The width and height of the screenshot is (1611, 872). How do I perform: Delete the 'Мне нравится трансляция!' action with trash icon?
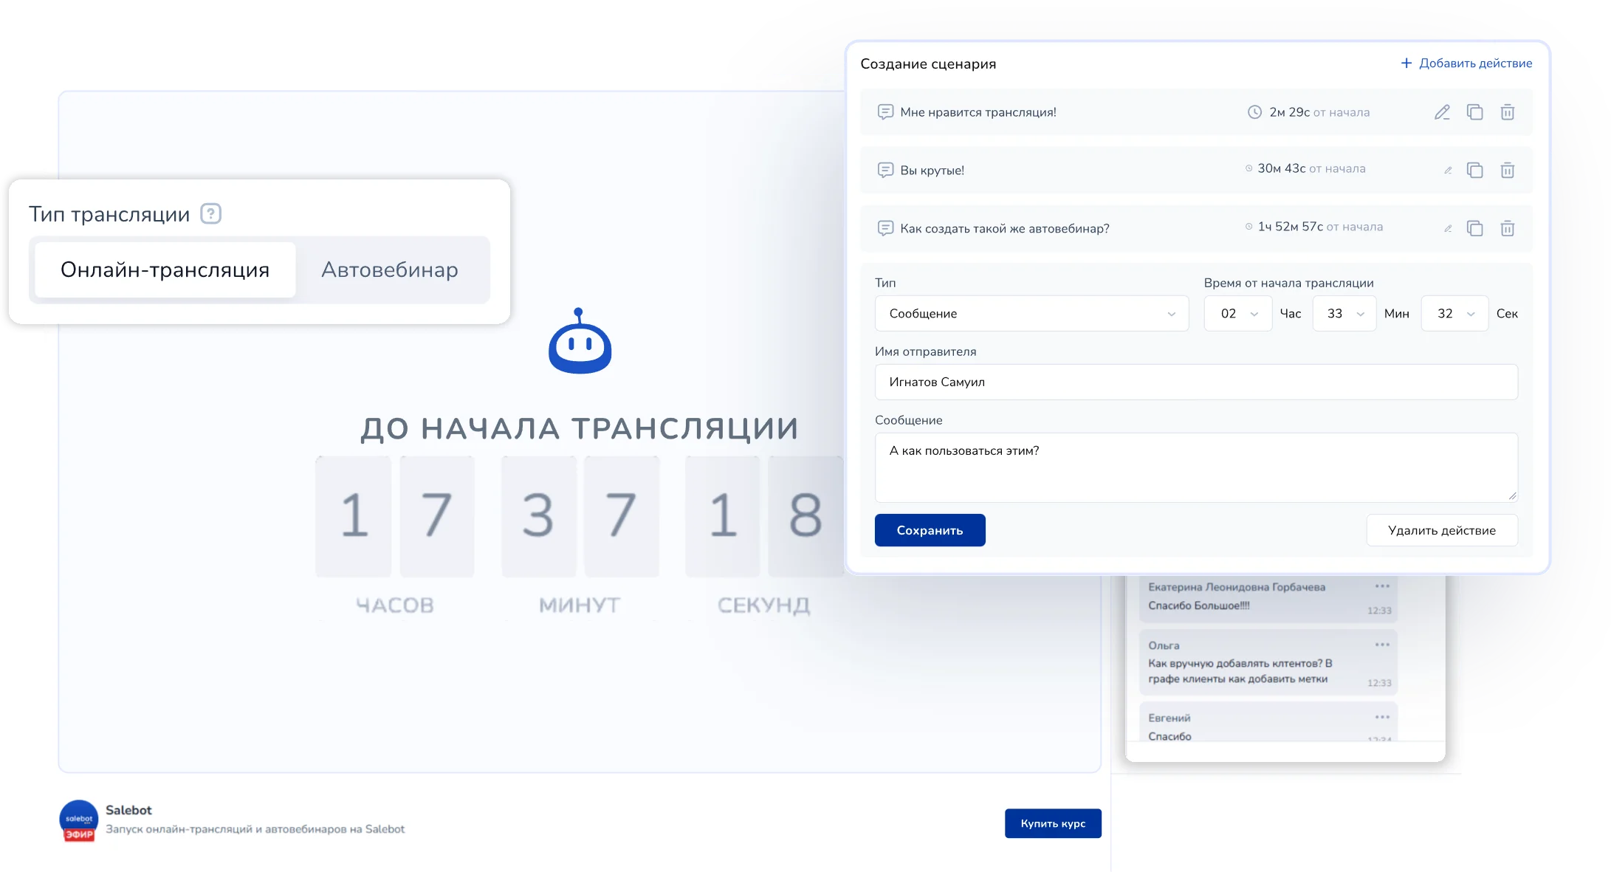click(x=1508, y=112)
